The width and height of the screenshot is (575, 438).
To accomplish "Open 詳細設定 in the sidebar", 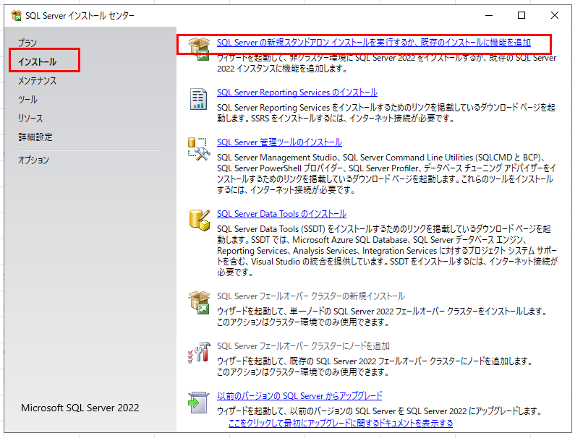I will click(35, 137).
